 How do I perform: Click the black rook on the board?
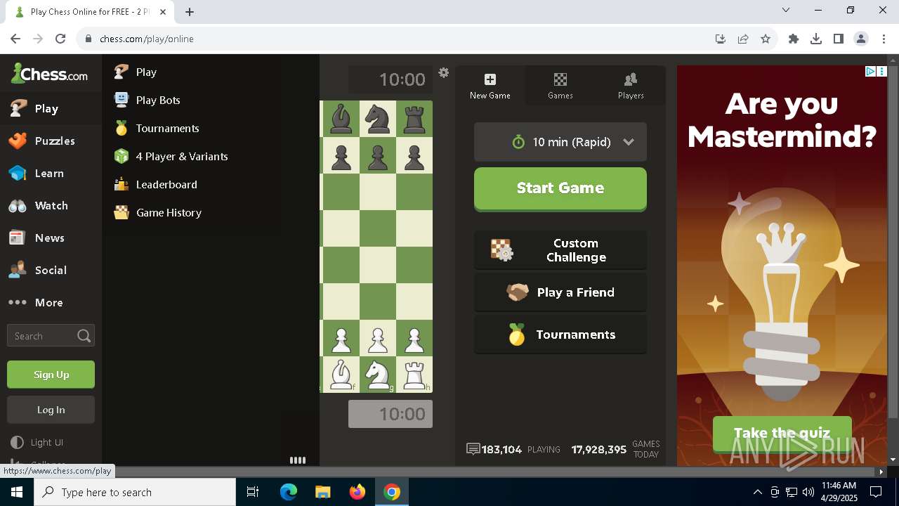[x=414, y=119]
